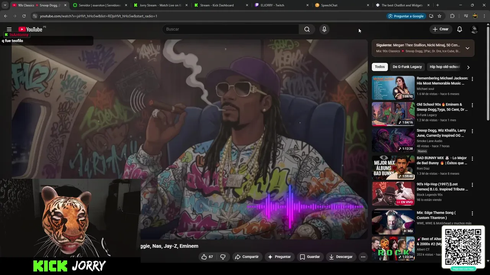Switch to the Servidor exaroton tab
The width and height of the screenshot is (490, 275).
[x=100, y=5]
